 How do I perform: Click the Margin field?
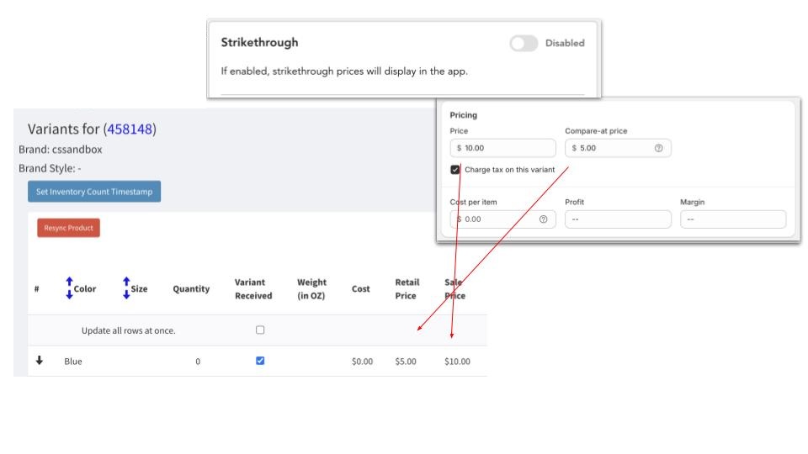pos(732,219)
